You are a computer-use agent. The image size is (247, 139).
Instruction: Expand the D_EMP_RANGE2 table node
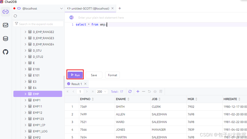tap(25, 32)
